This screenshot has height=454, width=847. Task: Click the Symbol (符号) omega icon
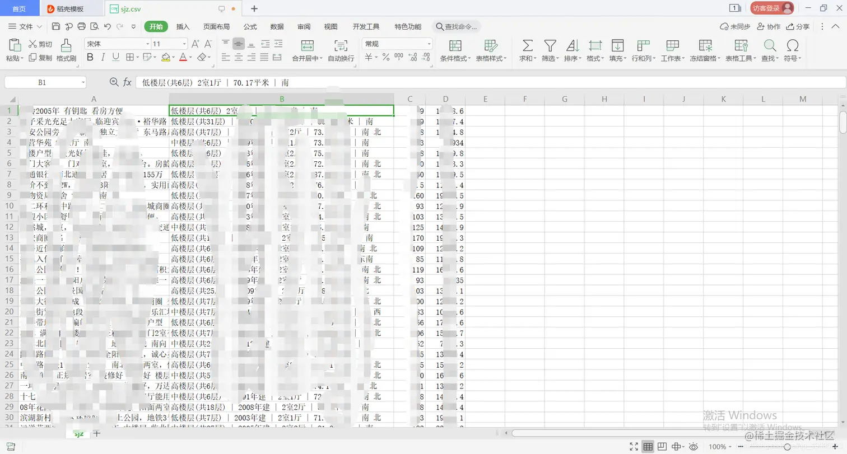[x=793, y=45]
